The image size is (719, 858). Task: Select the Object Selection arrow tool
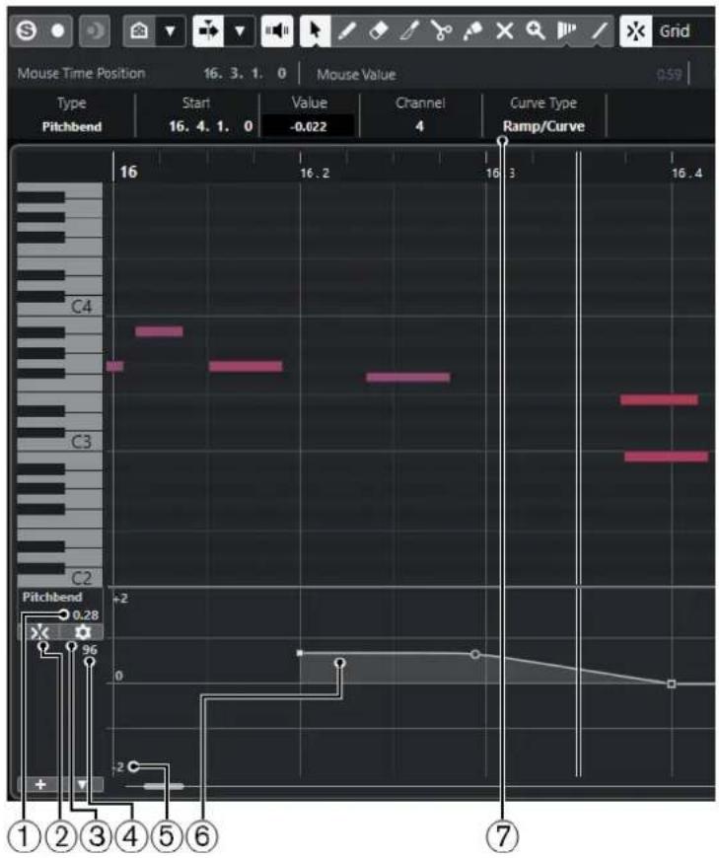coord(316,31)
